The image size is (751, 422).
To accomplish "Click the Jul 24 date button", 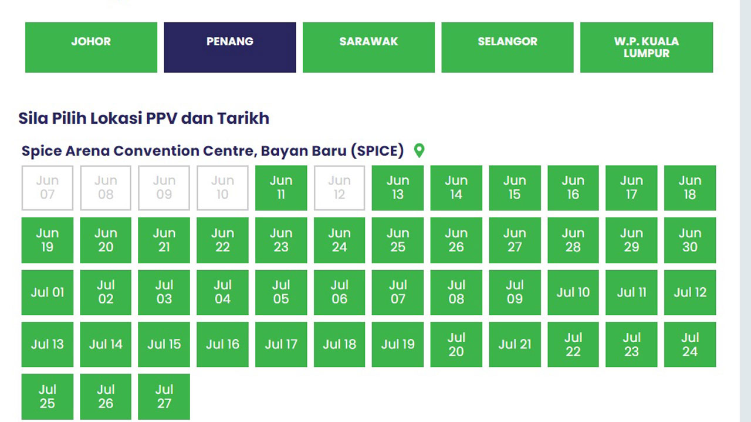I will tap(690, 345).
